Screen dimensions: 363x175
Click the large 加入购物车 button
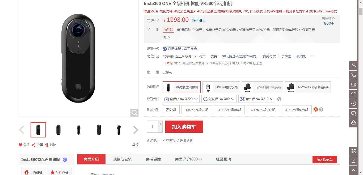coord(184,127)
